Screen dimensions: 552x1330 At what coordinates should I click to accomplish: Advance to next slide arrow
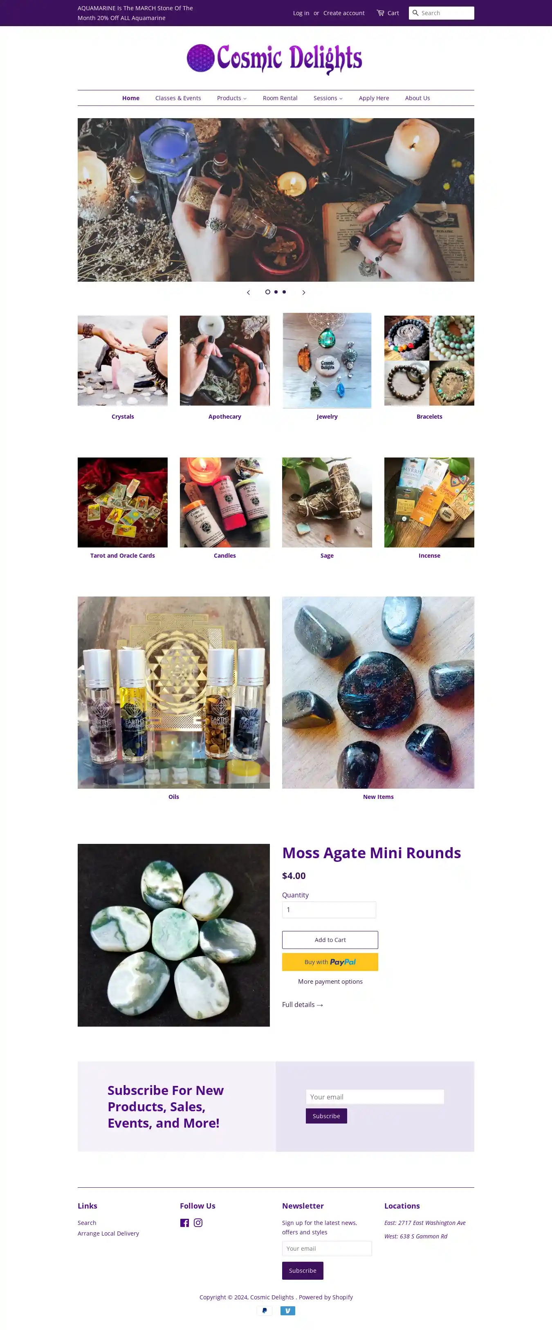(x=304, y=292)
